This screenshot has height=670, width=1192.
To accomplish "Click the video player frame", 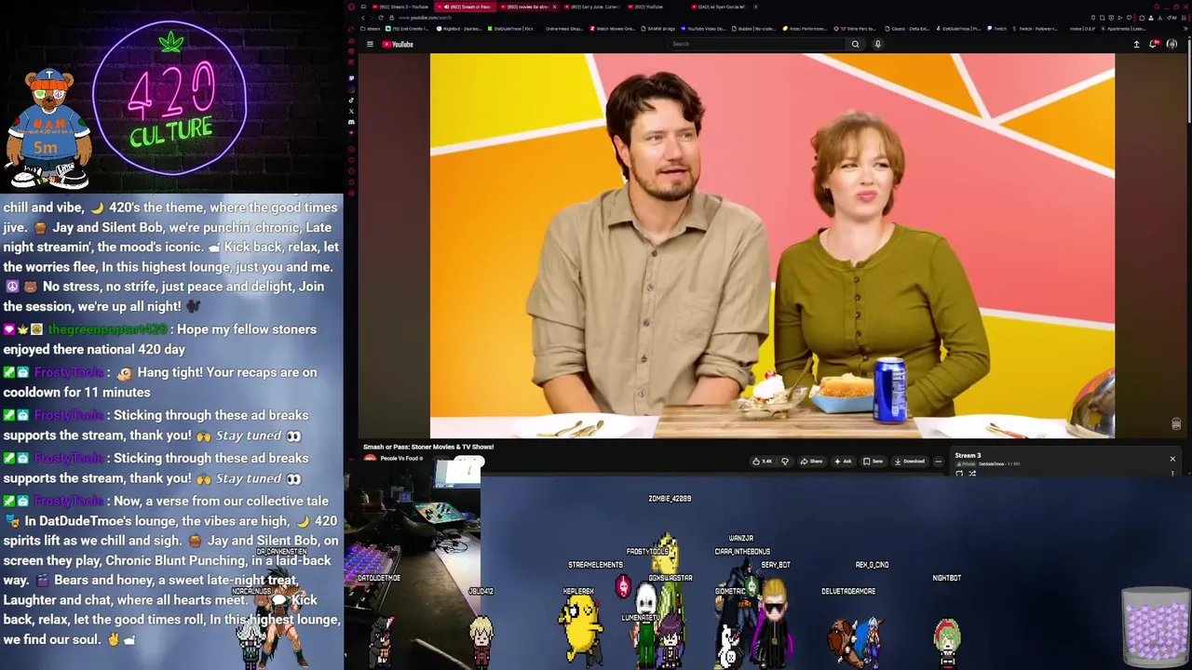I will click(x=772, y=245).
